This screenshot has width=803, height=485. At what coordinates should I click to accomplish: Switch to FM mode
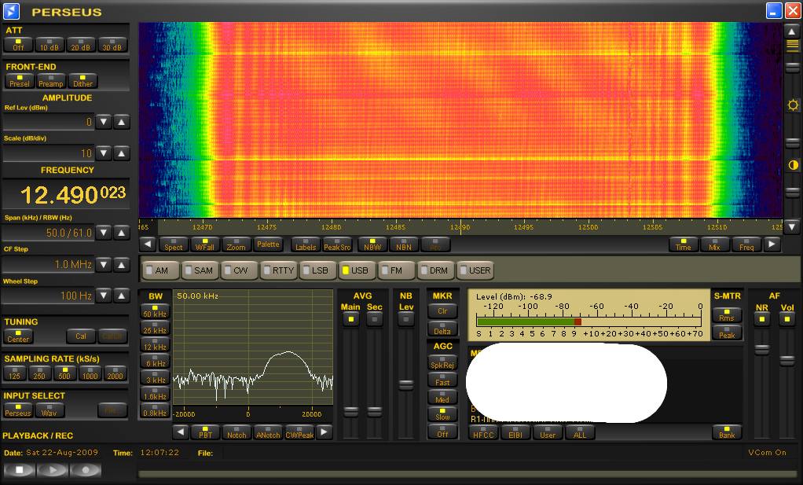pyautogui.click(x=396, y=270)
